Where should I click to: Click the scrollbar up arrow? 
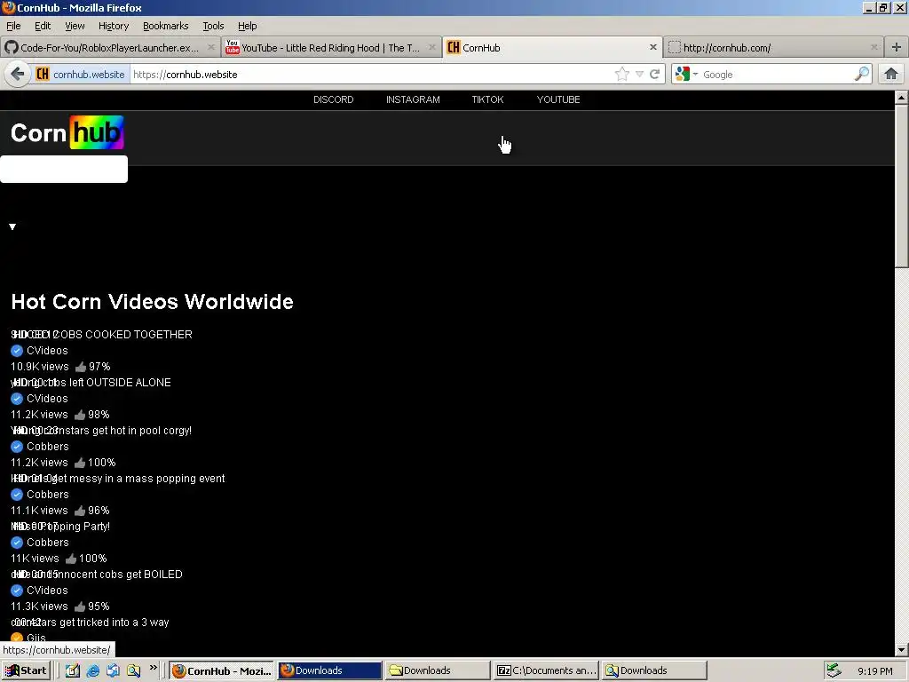click(x=902, y=97)
